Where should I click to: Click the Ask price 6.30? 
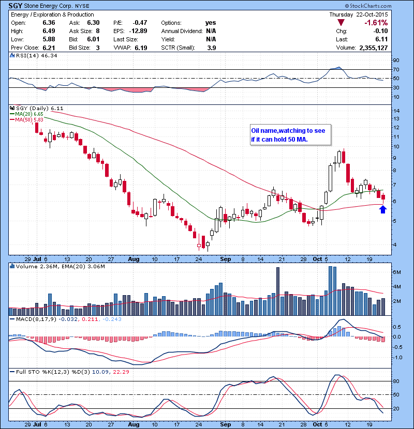93,23
